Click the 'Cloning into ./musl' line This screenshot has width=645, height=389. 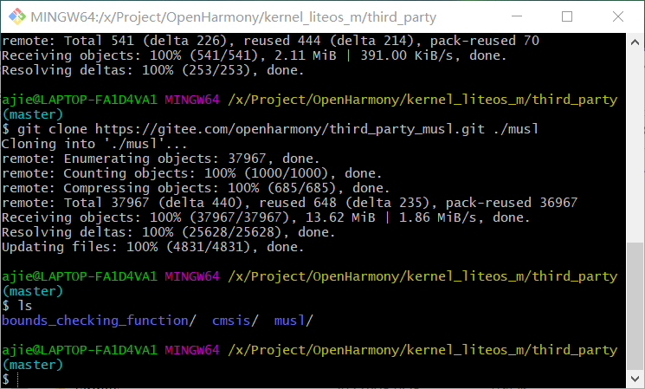[94, 144]
